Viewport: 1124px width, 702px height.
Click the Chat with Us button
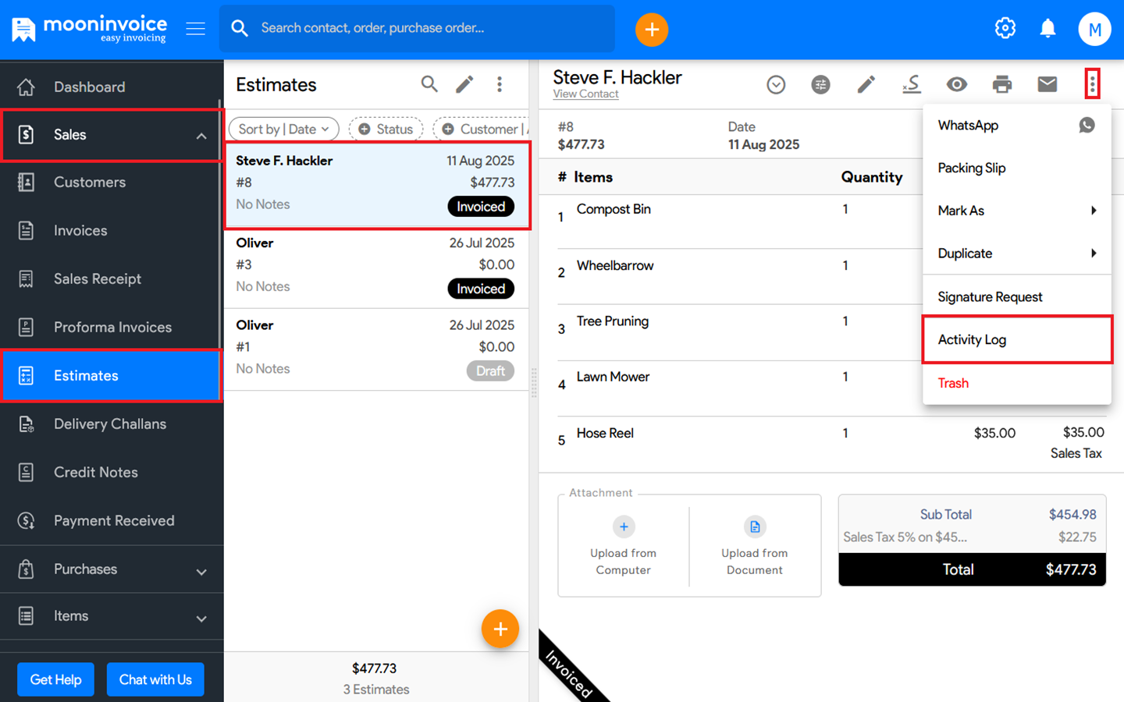point(155,679)
